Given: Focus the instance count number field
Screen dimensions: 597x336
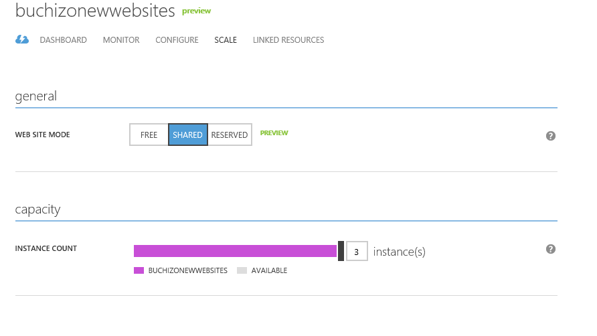Looking at the screenshot, I should [x=357, y=252].
